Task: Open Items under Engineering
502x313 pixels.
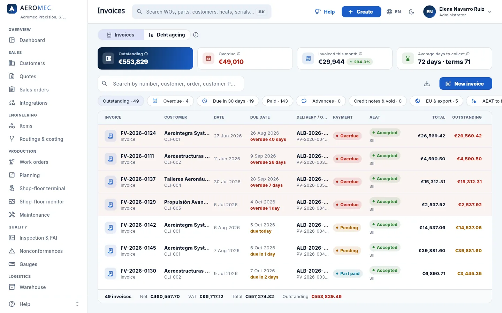Action: click(44, 126)
